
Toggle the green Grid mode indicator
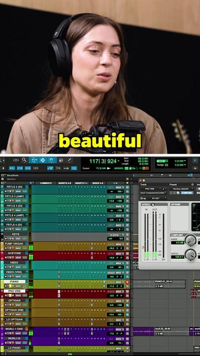pos(162,161)
